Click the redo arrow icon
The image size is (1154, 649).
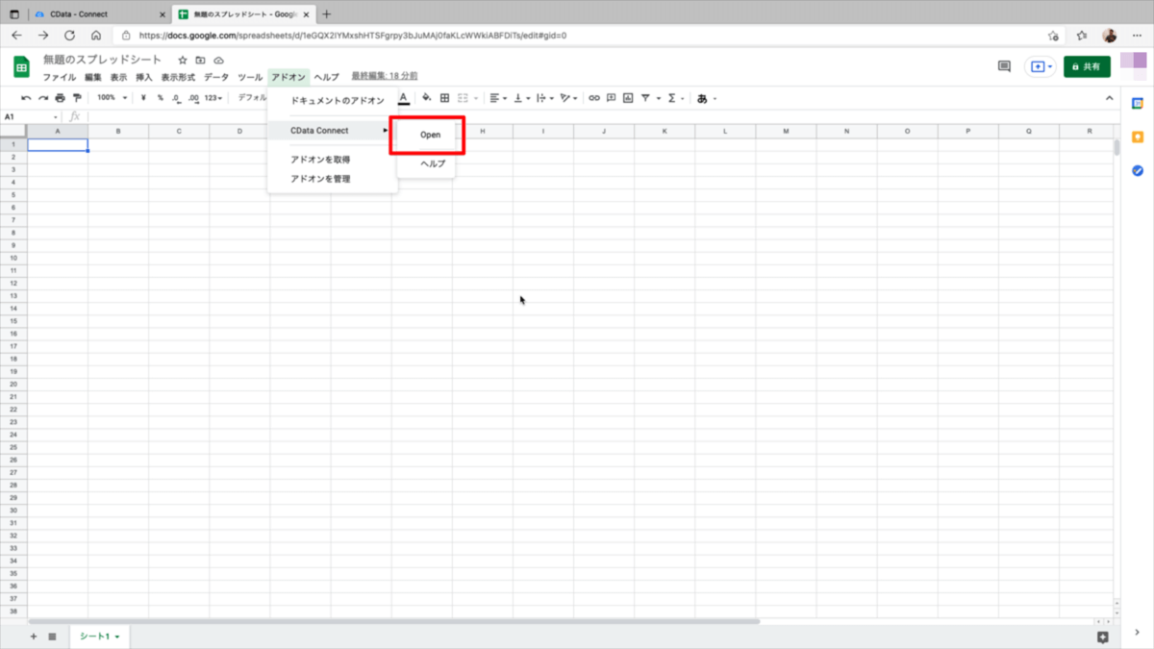click(43, 98)
